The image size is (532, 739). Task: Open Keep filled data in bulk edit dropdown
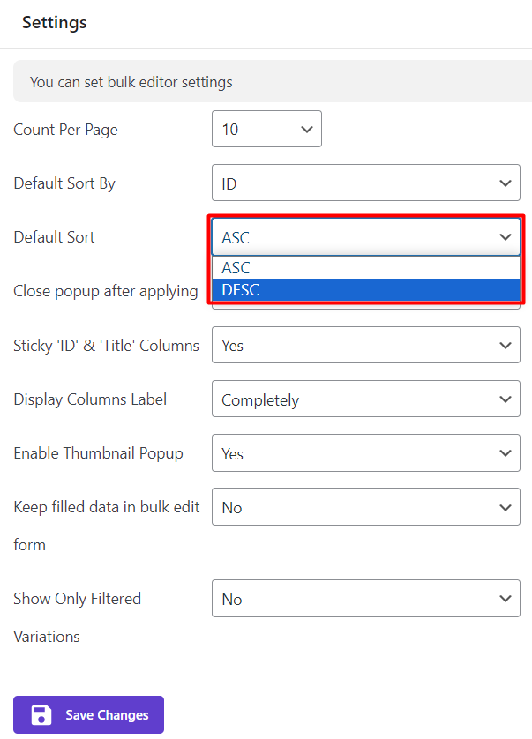[x=365, y=507]
